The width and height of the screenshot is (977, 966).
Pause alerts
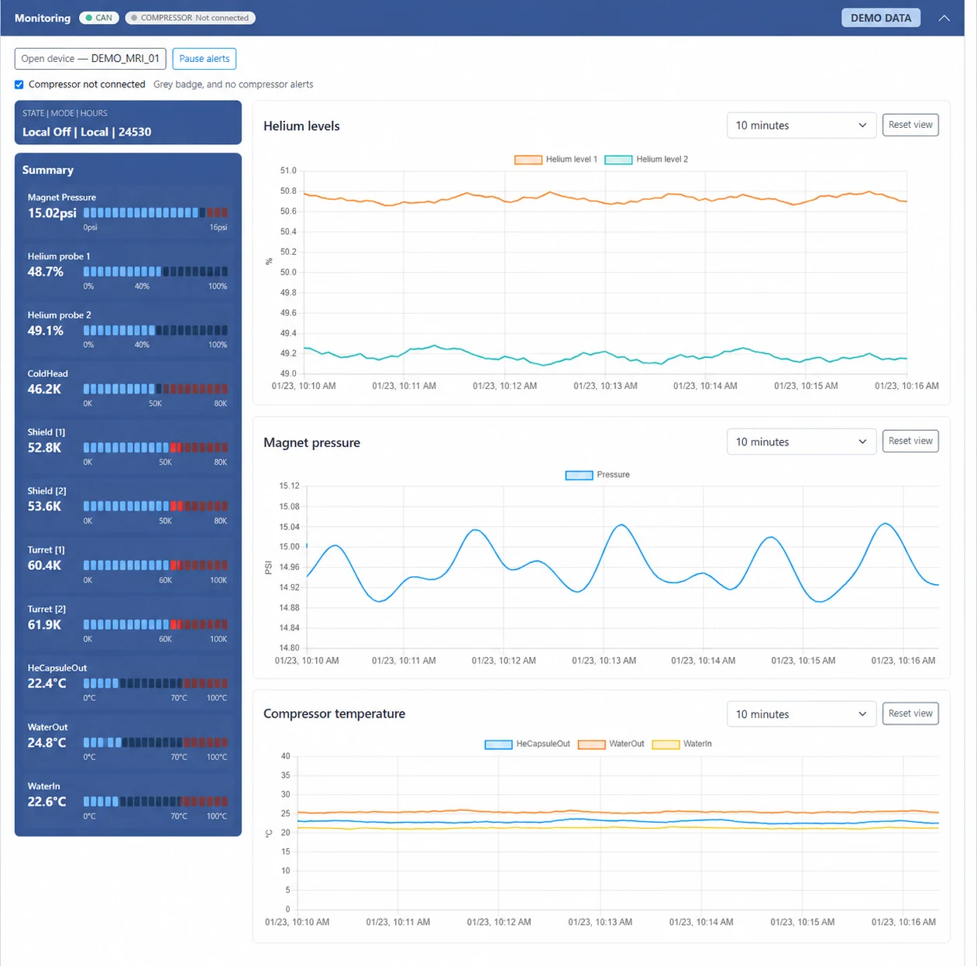[x=205, y=59]
